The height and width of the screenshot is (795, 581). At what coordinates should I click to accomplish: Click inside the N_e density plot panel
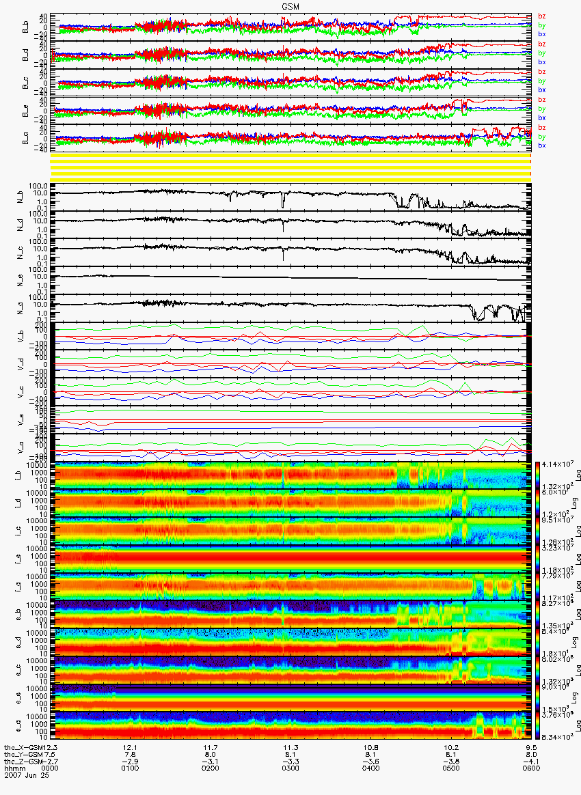[x=292, y=280]
